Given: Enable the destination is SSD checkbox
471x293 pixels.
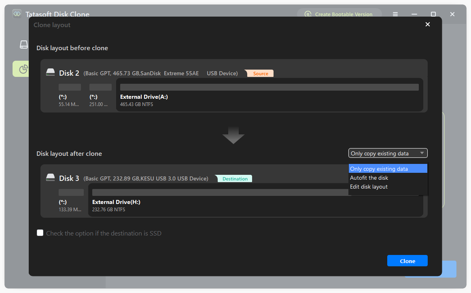Looking at the screenshot, I should 40,233.
